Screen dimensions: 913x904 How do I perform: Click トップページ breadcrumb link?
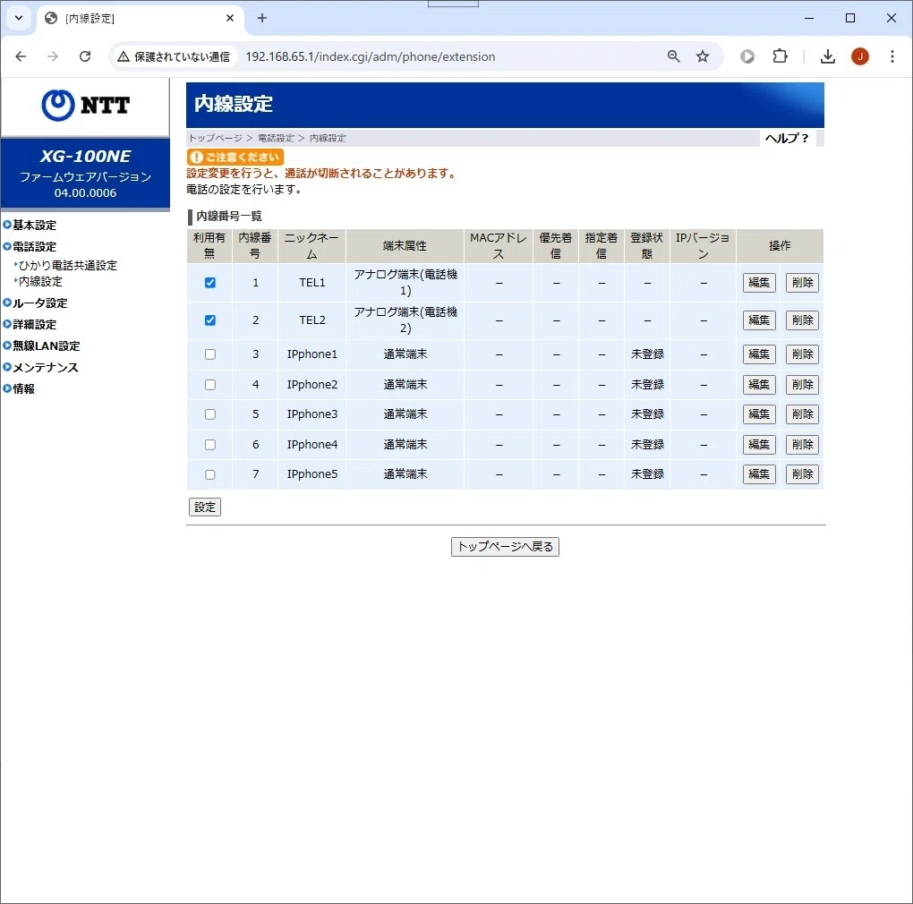coord(215,138)
